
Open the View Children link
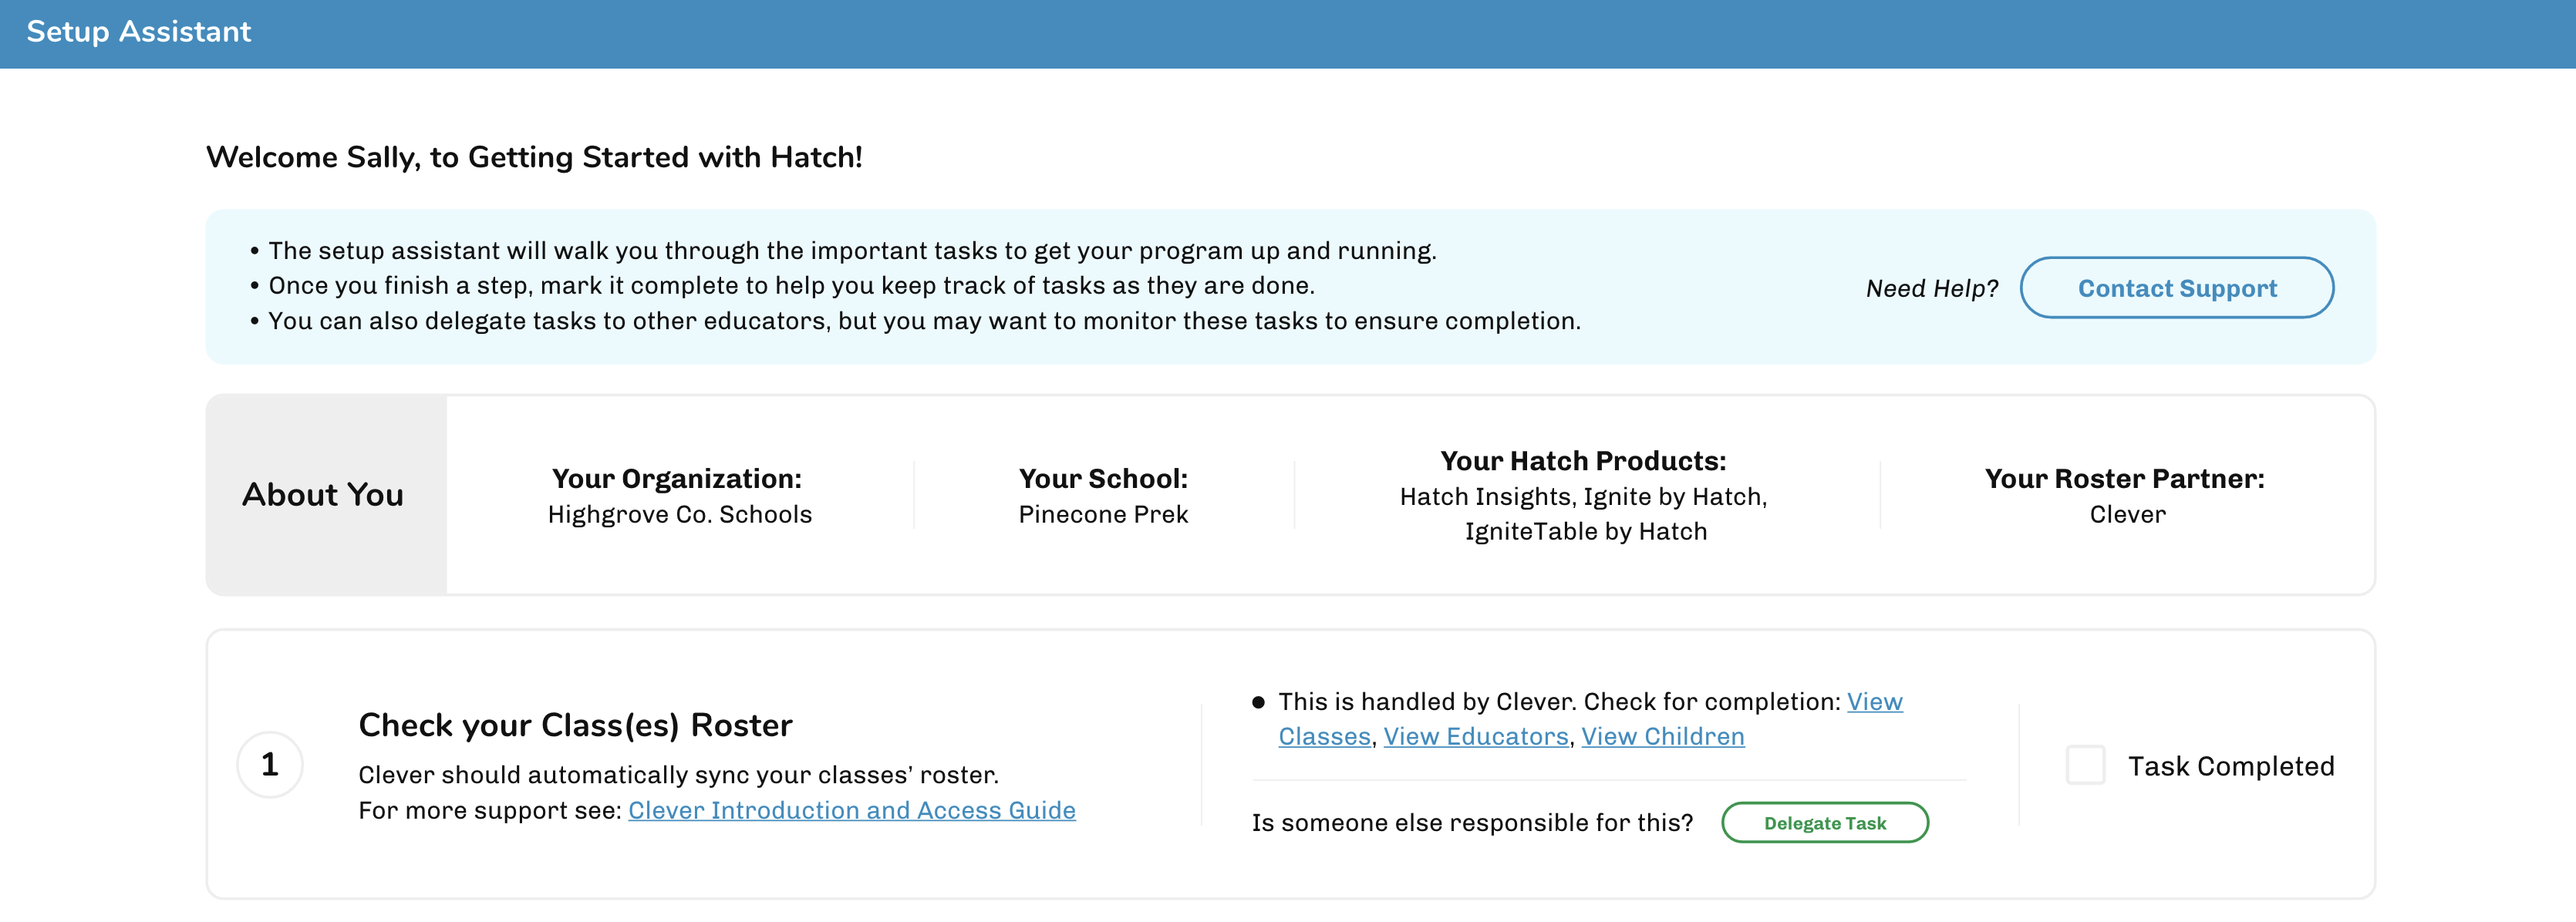pos(1662,737)
